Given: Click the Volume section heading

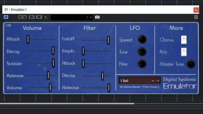Looking at the screenshot, I should 32,28.
